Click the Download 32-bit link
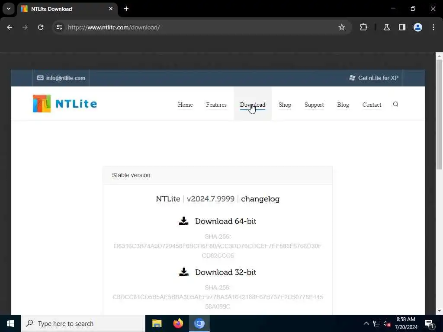This screenshot has width=443, height=332. coord(225,272)
